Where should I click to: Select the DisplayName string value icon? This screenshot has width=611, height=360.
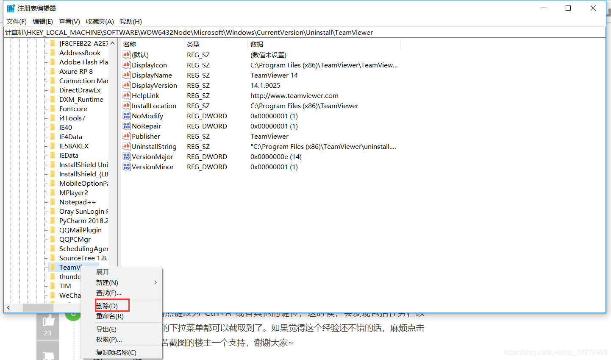tap(127, 75)
